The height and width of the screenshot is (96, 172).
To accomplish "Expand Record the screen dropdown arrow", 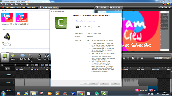I will (x=20, y=7).
